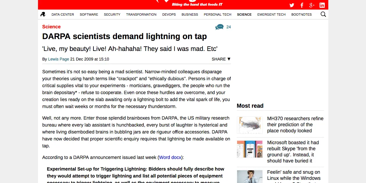
Task: Select the Science menu item
Action: click(244, 14)
